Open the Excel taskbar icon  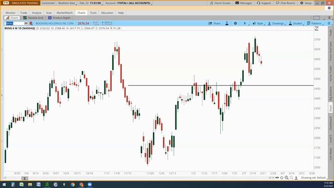[21, 184]
